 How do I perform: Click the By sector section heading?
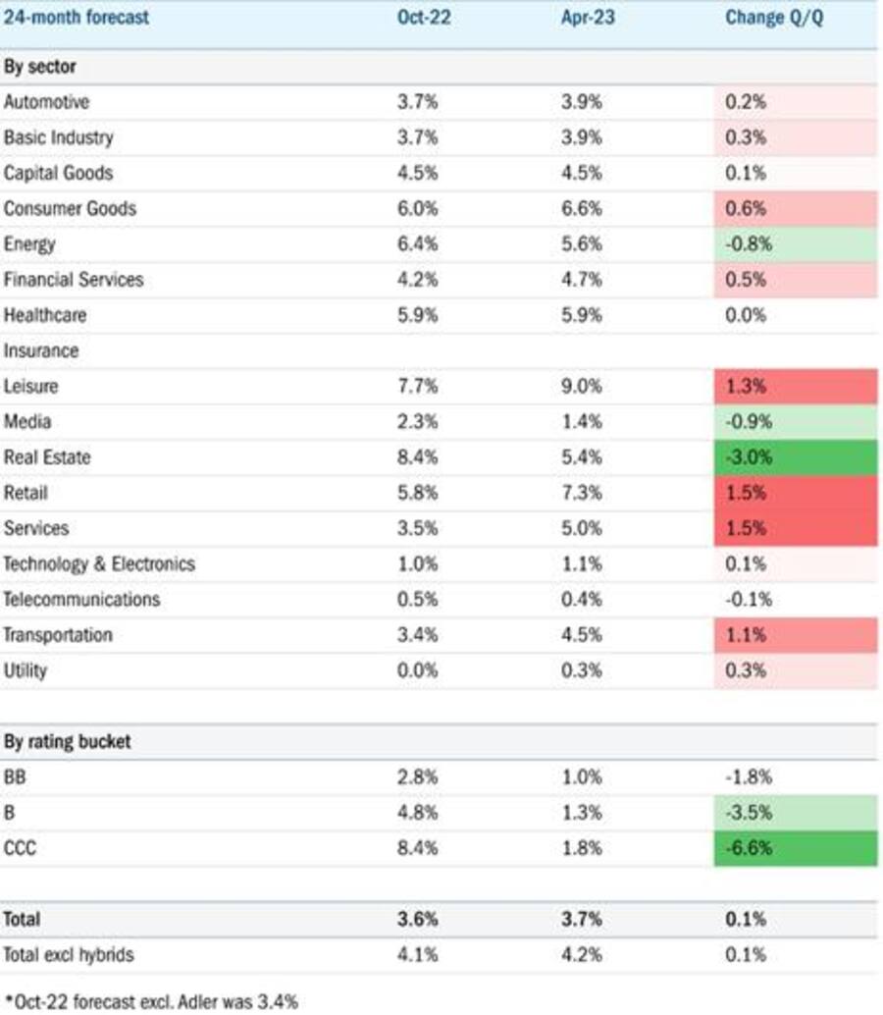(40, 67)
